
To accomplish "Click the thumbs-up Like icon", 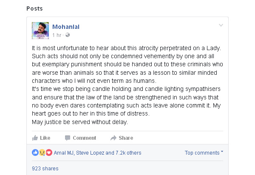I will (x=35, y=138).
